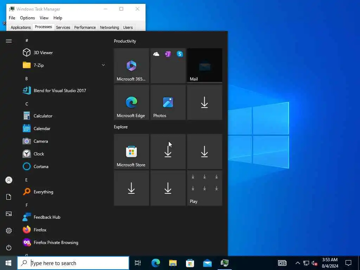The image size is (360, 270).
Task: Click the letter E section header
Action: point(26,180)
